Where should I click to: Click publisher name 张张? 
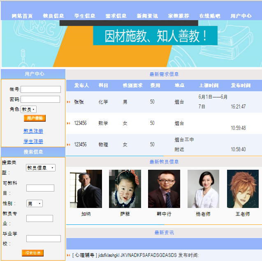tap(79, 102)
